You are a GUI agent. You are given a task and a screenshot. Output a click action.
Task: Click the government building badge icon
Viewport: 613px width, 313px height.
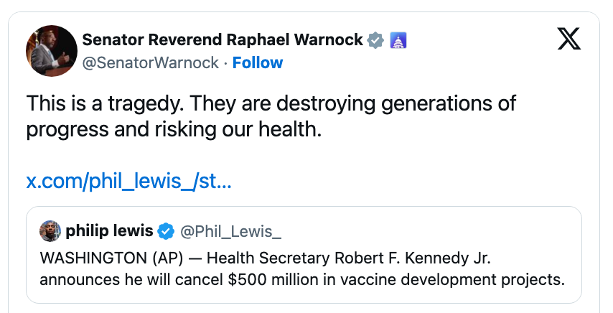[x=398, y=40]
